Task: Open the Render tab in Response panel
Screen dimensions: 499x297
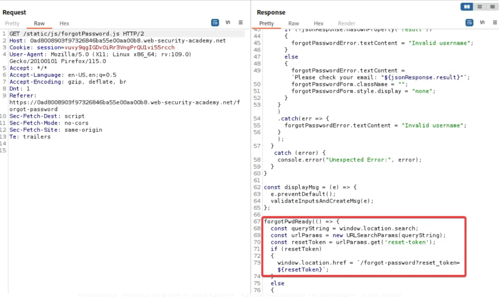Action: [x=347, y=24]
